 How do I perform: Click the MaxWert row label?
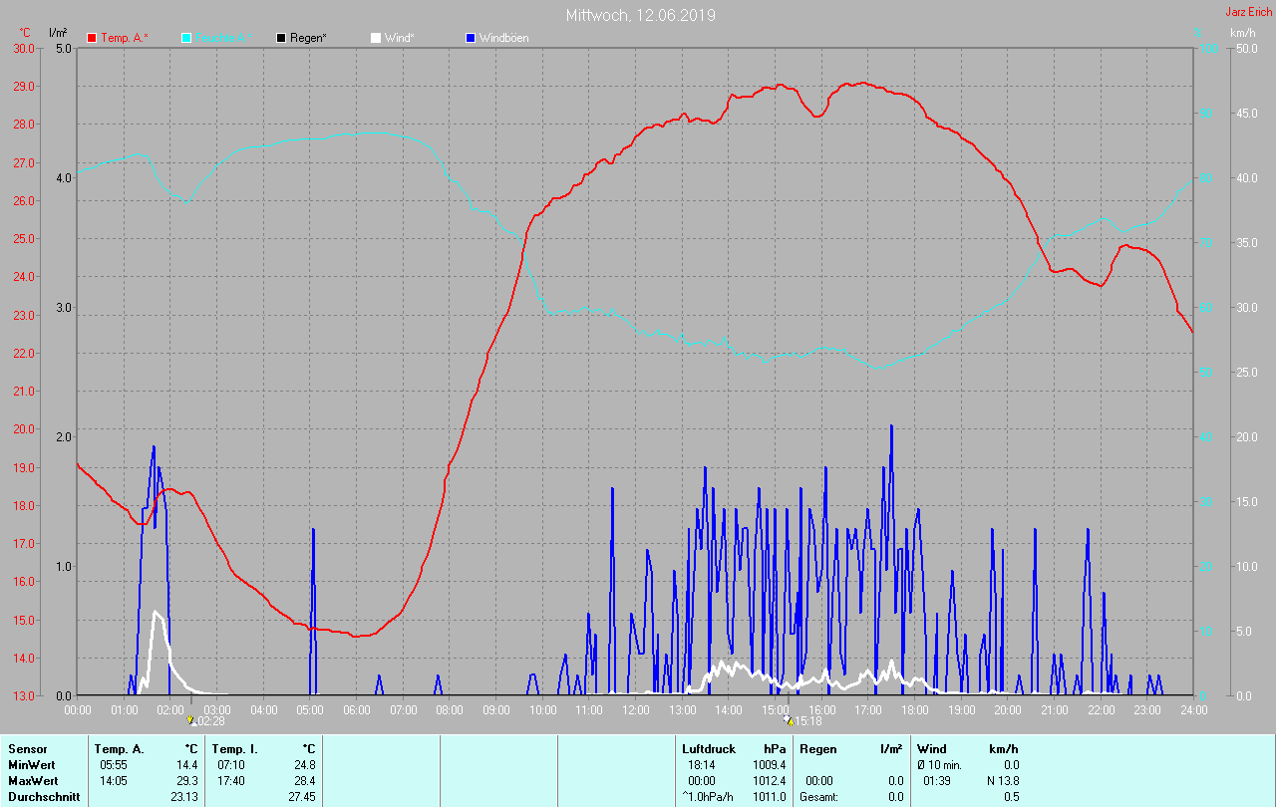click(33, 780)
